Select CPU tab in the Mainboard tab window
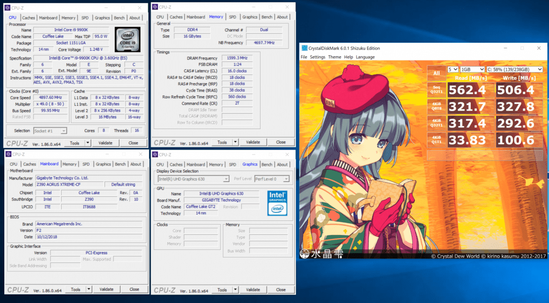Image resolution: width=549 pixels, height=303 pixels. (13, 164)
